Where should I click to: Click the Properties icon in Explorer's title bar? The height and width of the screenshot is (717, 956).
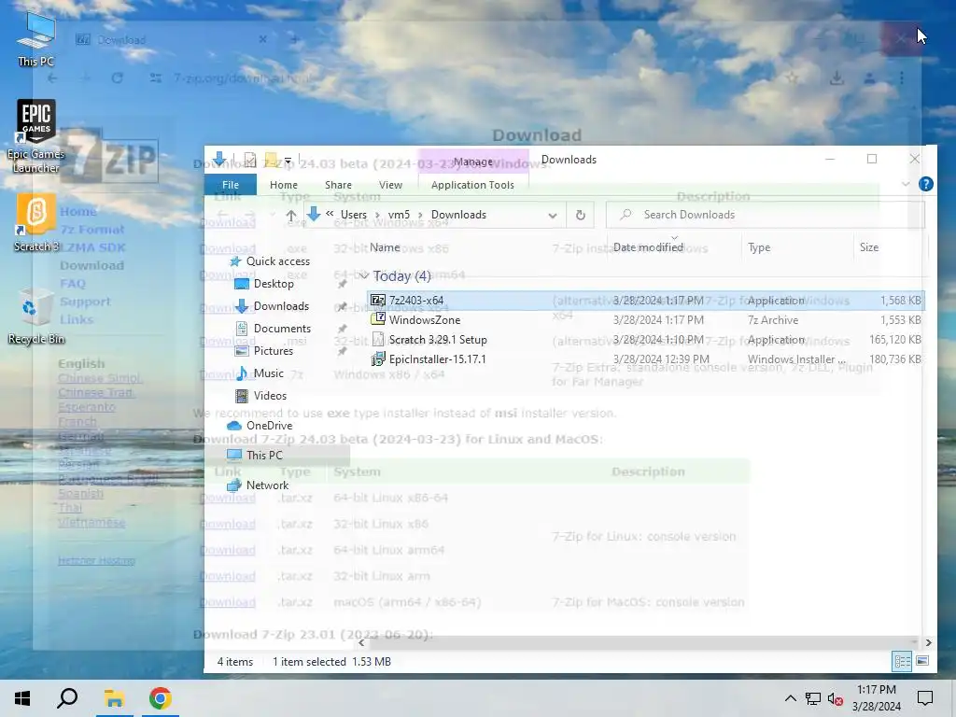click(x=249, y=160)
